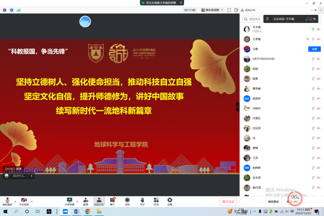Screen dimensions: 324x216
Task: Click the 邀请 invite icon
Action: point(86,201)
